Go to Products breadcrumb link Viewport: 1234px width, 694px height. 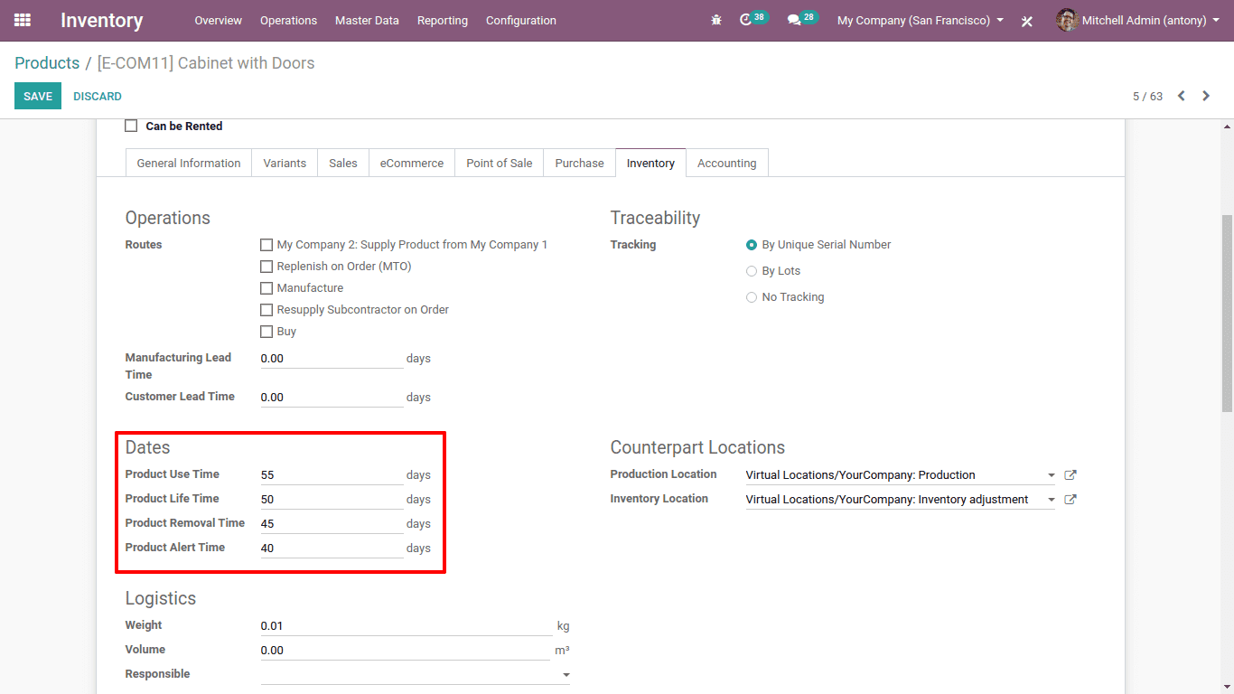(x=47, y=63)
